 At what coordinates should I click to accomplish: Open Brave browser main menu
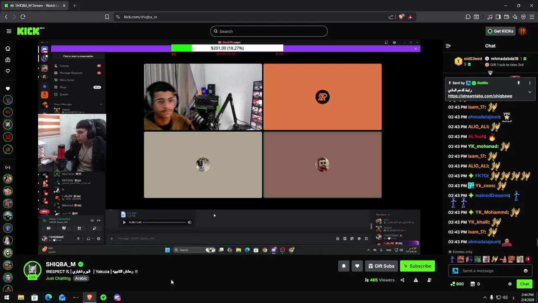click(532, 17)
